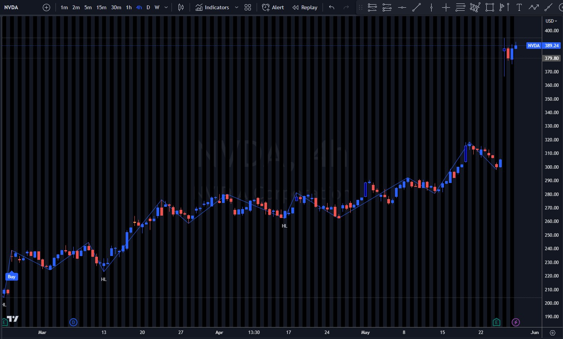Open the USD currency dropdown
Image resolution: width=563 pixels, height=339 pixels.
point(551,21)
